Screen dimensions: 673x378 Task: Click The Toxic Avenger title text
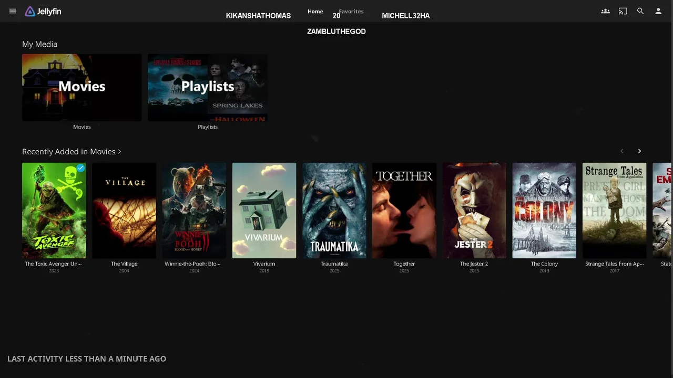click(x=53, y=264)
